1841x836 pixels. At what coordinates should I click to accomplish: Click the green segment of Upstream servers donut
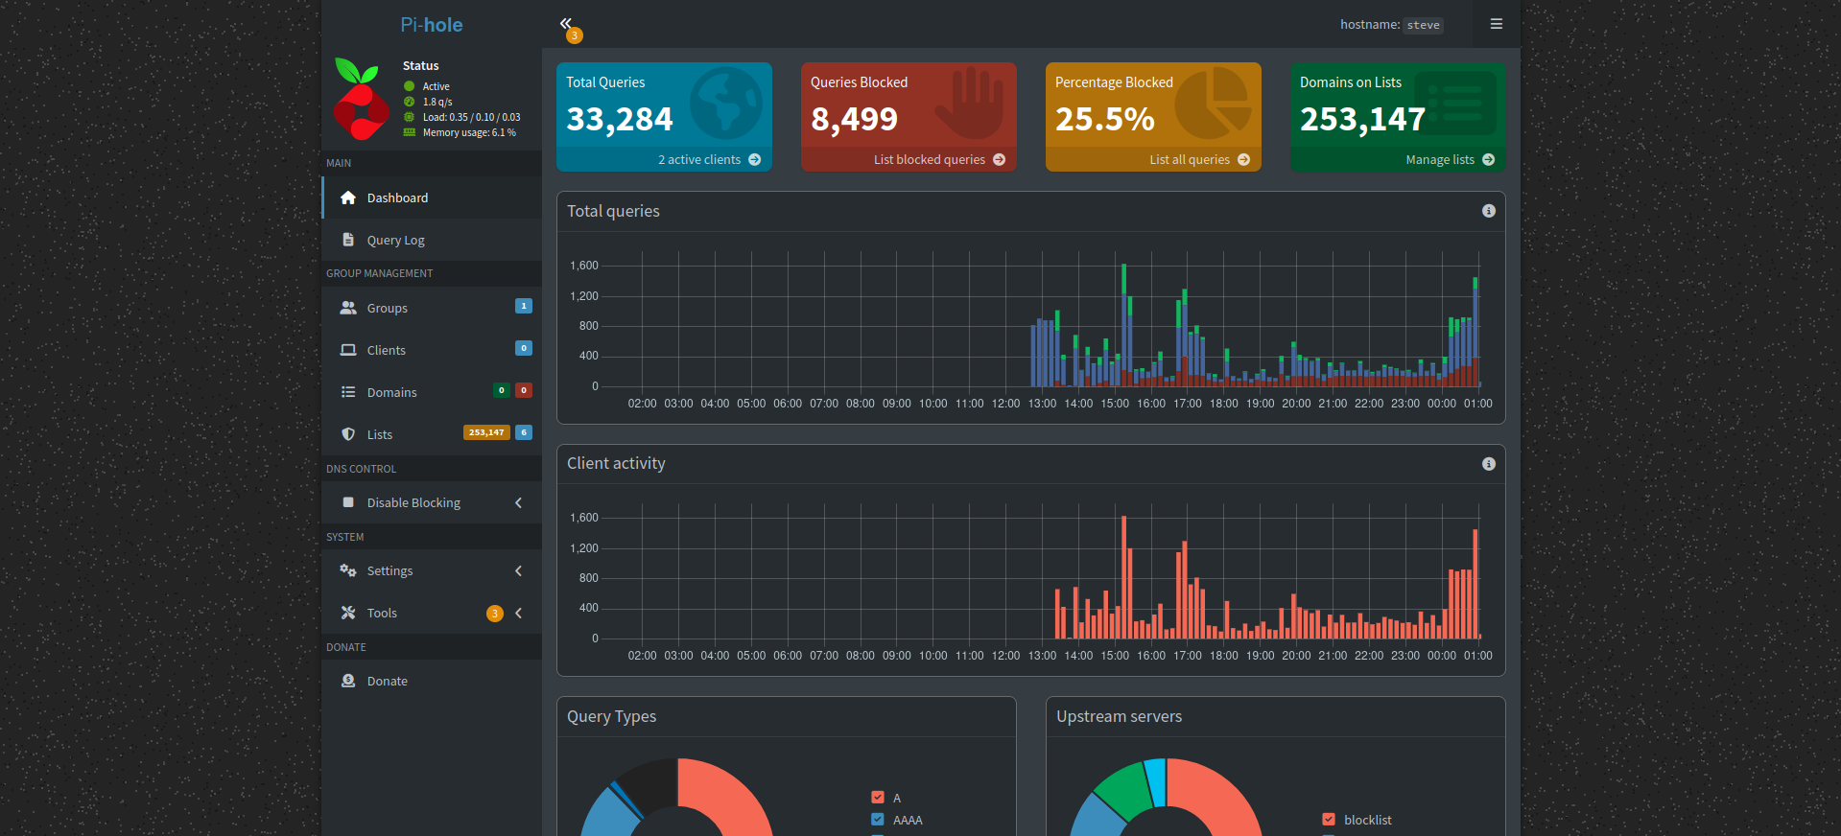1123,792
